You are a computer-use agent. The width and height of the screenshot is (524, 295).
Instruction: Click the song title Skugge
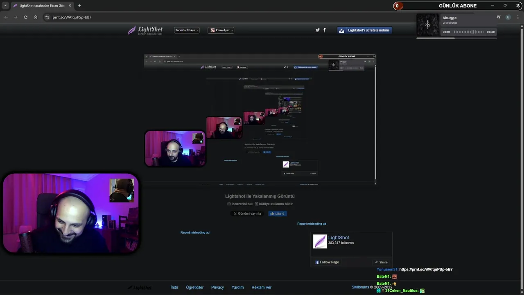449,18
